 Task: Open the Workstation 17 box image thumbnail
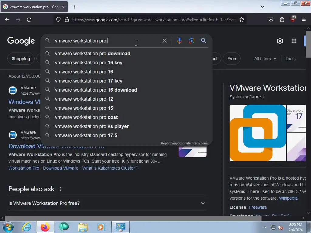click(x=296, y=118)
